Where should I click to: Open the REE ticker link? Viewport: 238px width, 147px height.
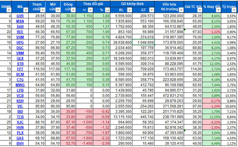point(20,32)
